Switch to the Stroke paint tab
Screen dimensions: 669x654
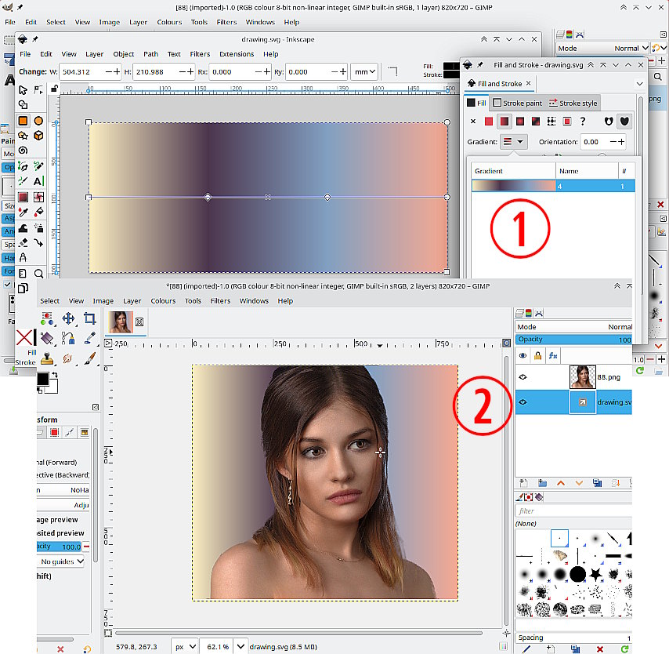click(x=517, y=103)
